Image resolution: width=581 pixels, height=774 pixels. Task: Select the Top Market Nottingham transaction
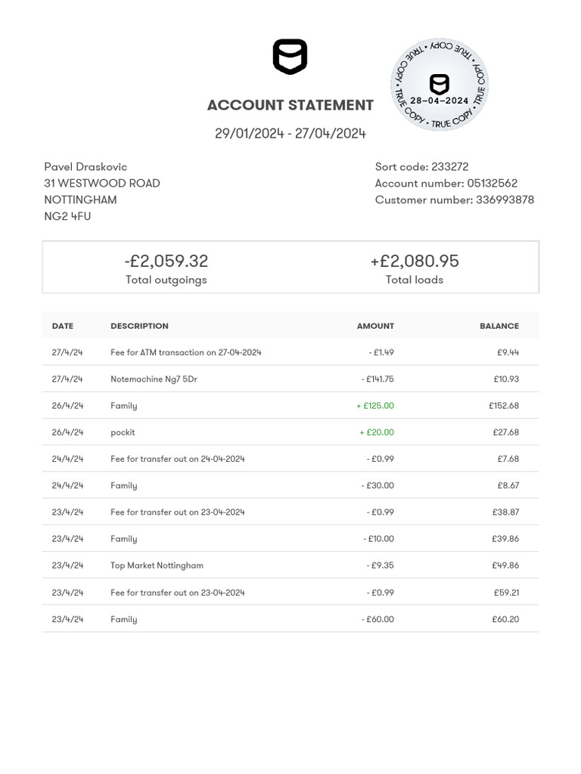pyautogui.click(x=157, y=565)
